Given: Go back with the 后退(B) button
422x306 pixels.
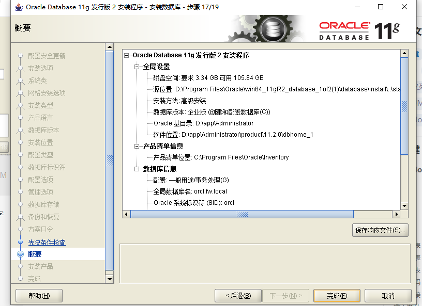Looking at the screenshot, I should tap(238, 296).
